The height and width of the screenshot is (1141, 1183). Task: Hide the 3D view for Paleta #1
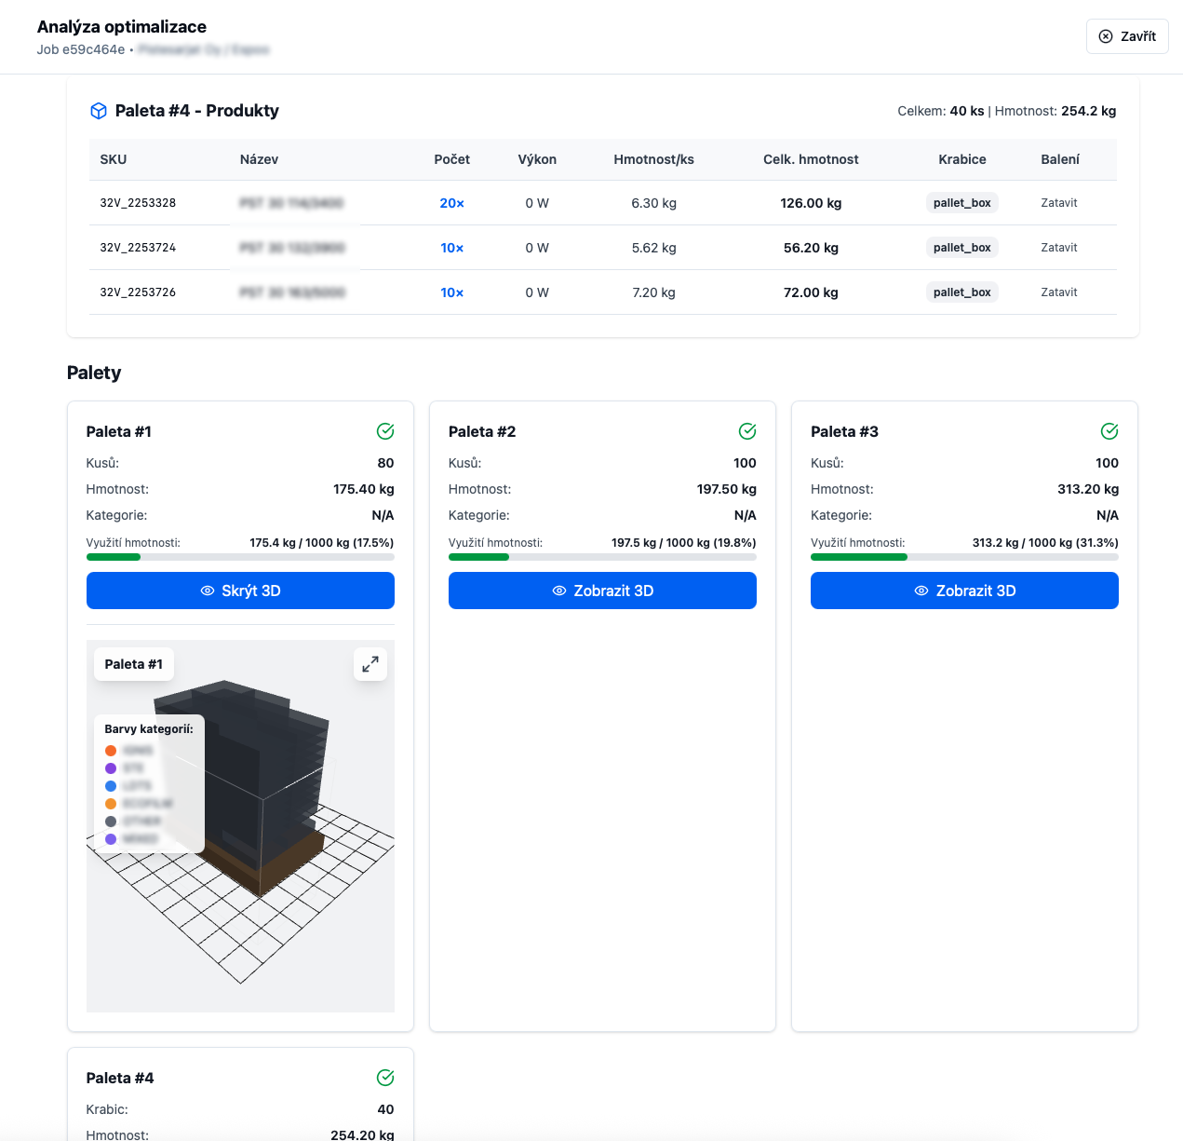(x=240, y=591)
